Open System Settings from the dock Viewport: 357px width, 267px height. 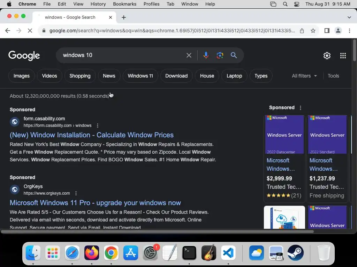click(150, 253)
